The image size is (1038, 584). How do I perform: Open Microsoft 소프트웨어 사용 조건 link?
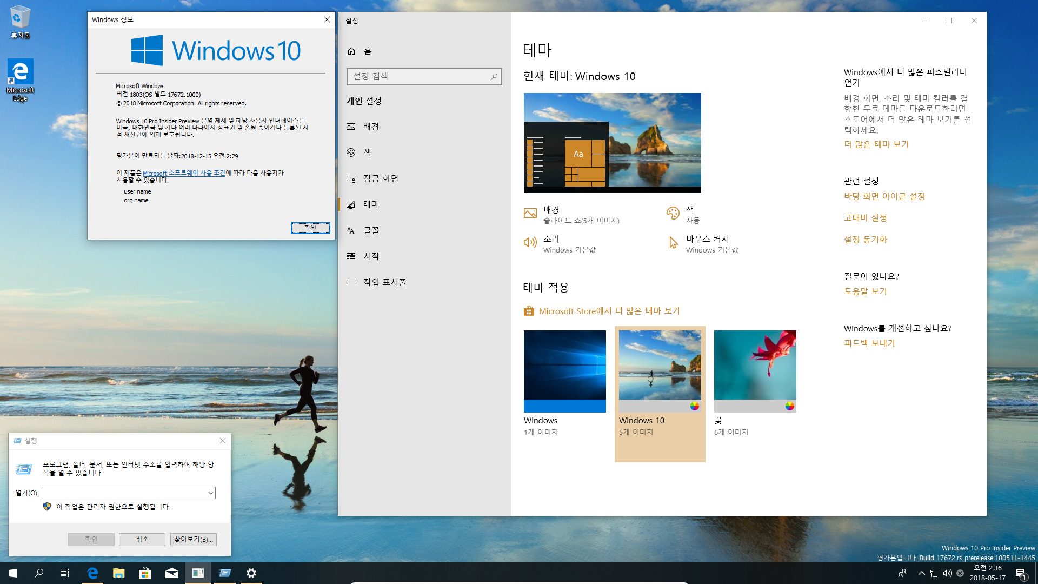[184, 173]
